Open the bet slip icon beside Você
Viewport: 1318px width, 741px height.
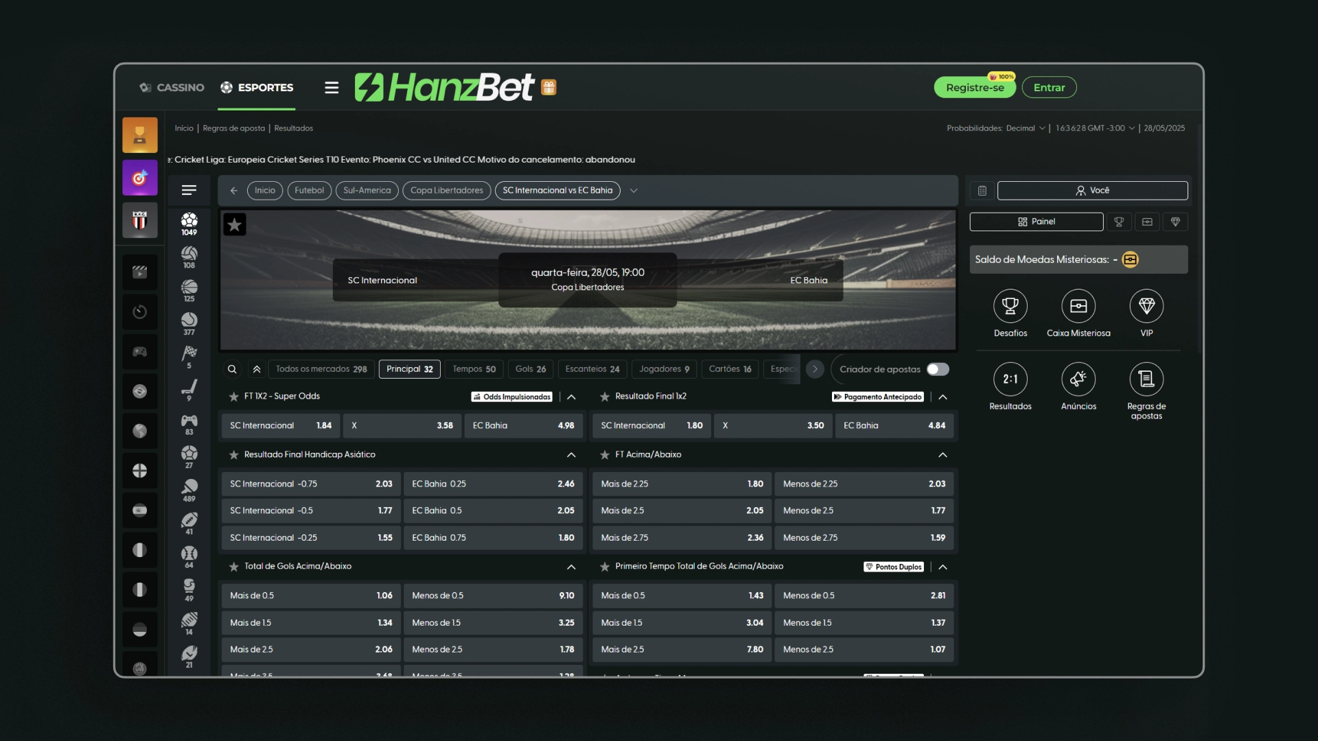click(982, 191)
